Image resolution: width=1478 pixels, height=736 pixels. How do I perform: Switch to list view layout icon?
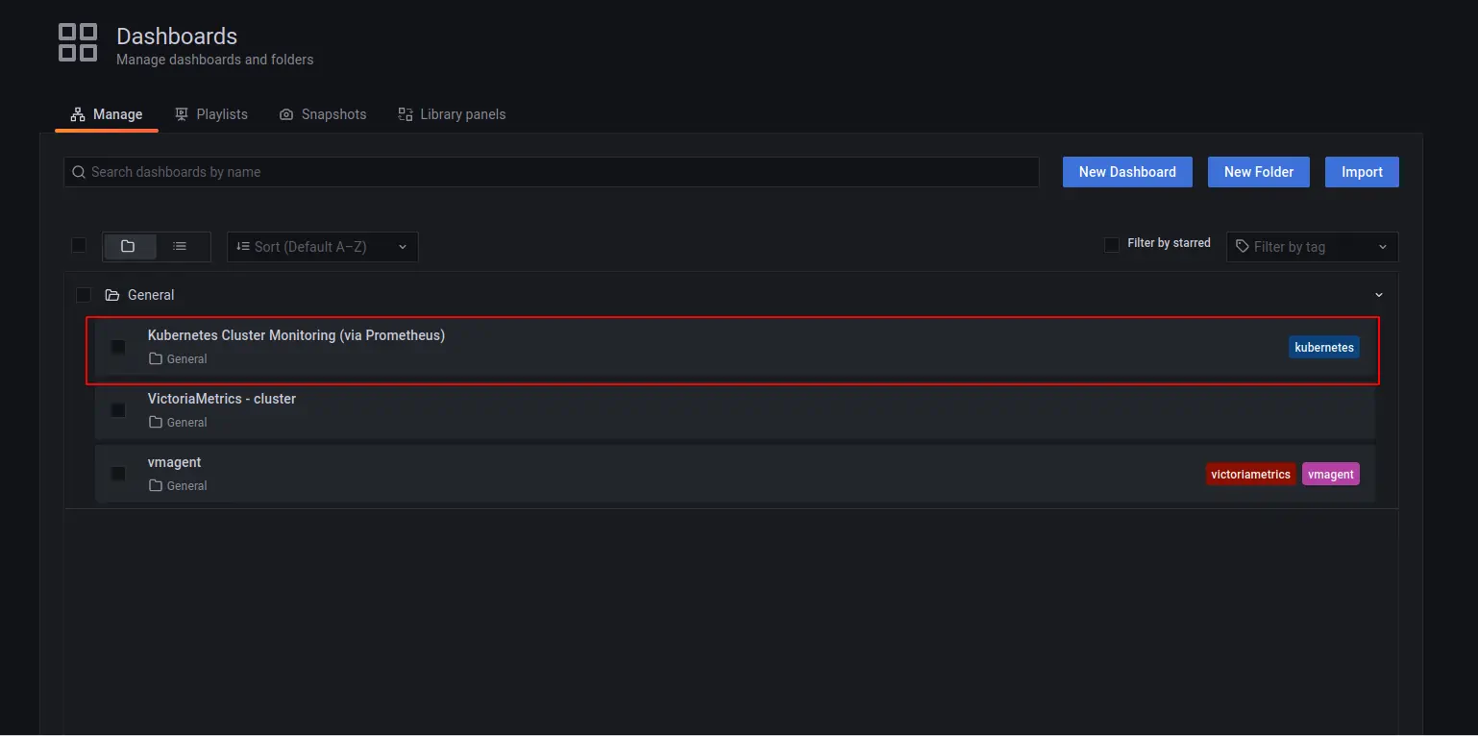pos(180,246)
